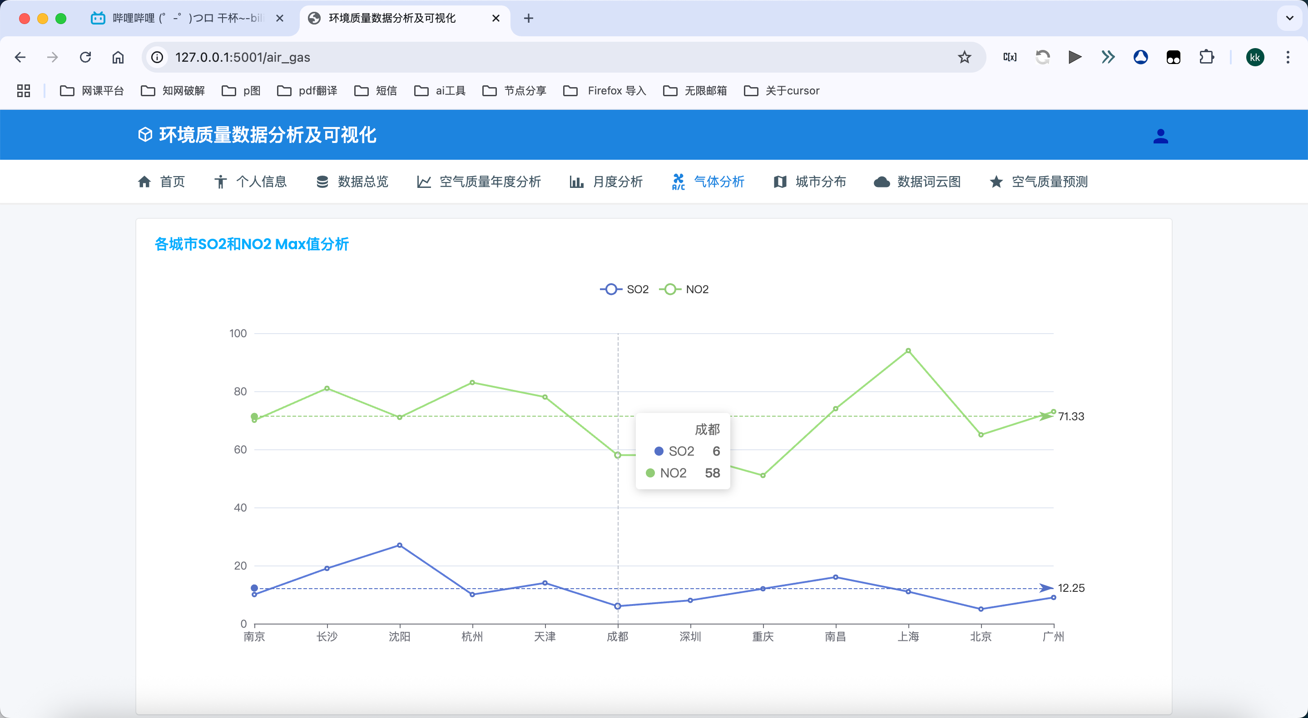Click the browser home icon

[x=118, y=57]
